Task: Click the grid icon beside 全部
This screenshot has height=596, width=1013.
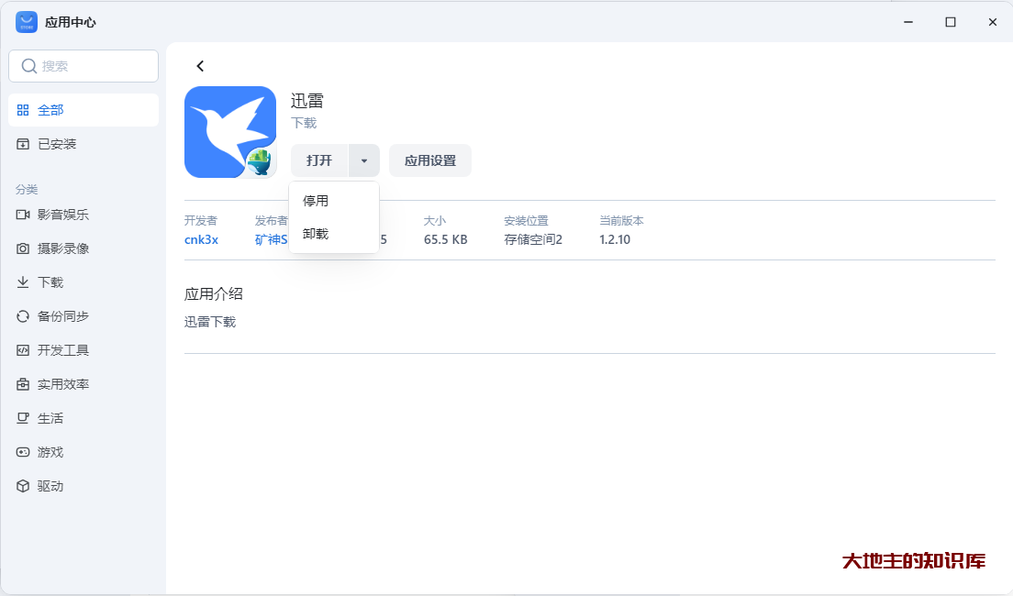Action: [23, 110]
